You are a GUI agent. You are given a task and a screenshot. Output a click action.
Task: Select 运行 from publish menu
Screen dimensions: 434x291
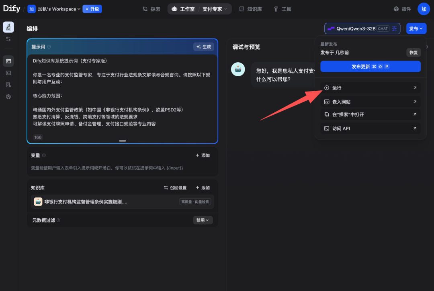click(x=371, y=88)
